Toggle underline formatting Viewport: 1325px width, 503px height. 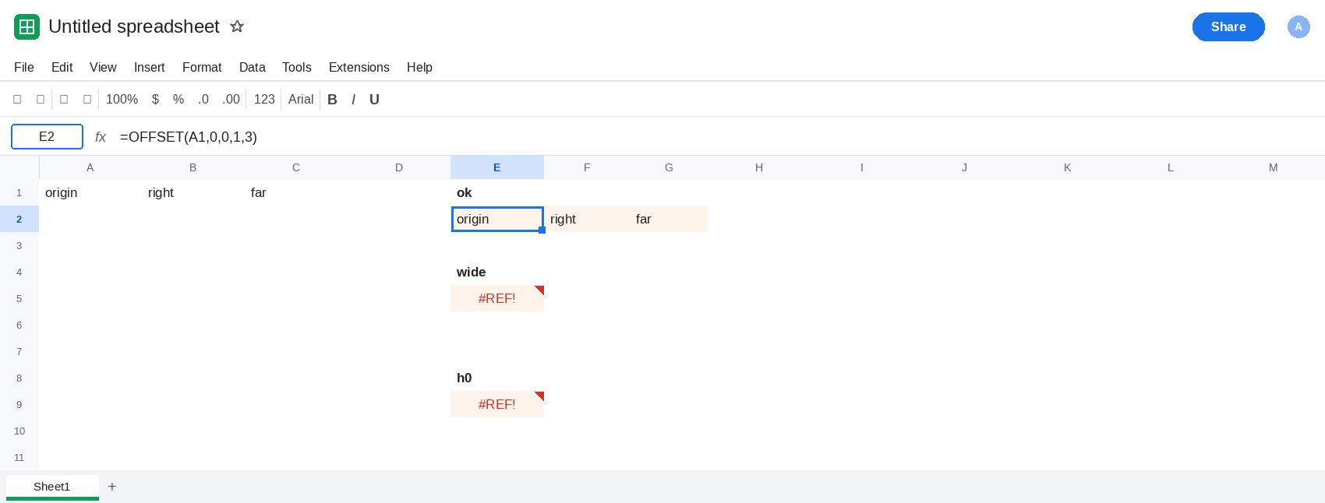374,100
